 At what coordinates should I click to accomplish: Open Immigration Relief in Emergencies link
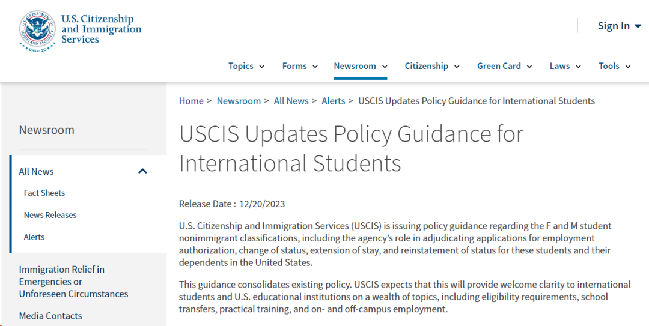74,282
